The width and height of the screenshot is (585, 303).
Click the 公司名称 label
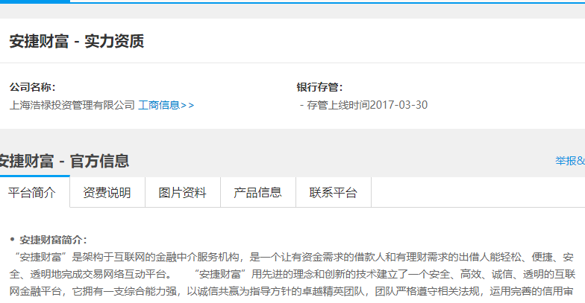[33, 87]
